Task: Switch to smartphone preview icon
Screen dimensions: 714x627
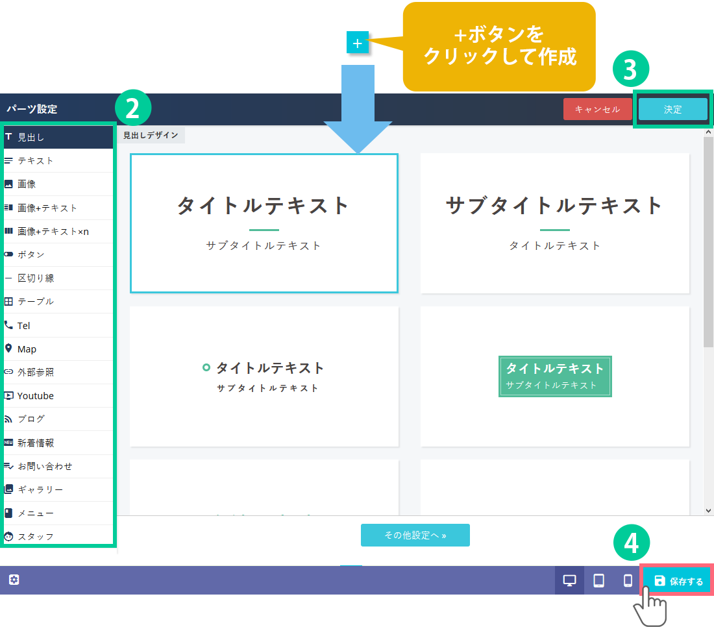Action: point(628,580)
